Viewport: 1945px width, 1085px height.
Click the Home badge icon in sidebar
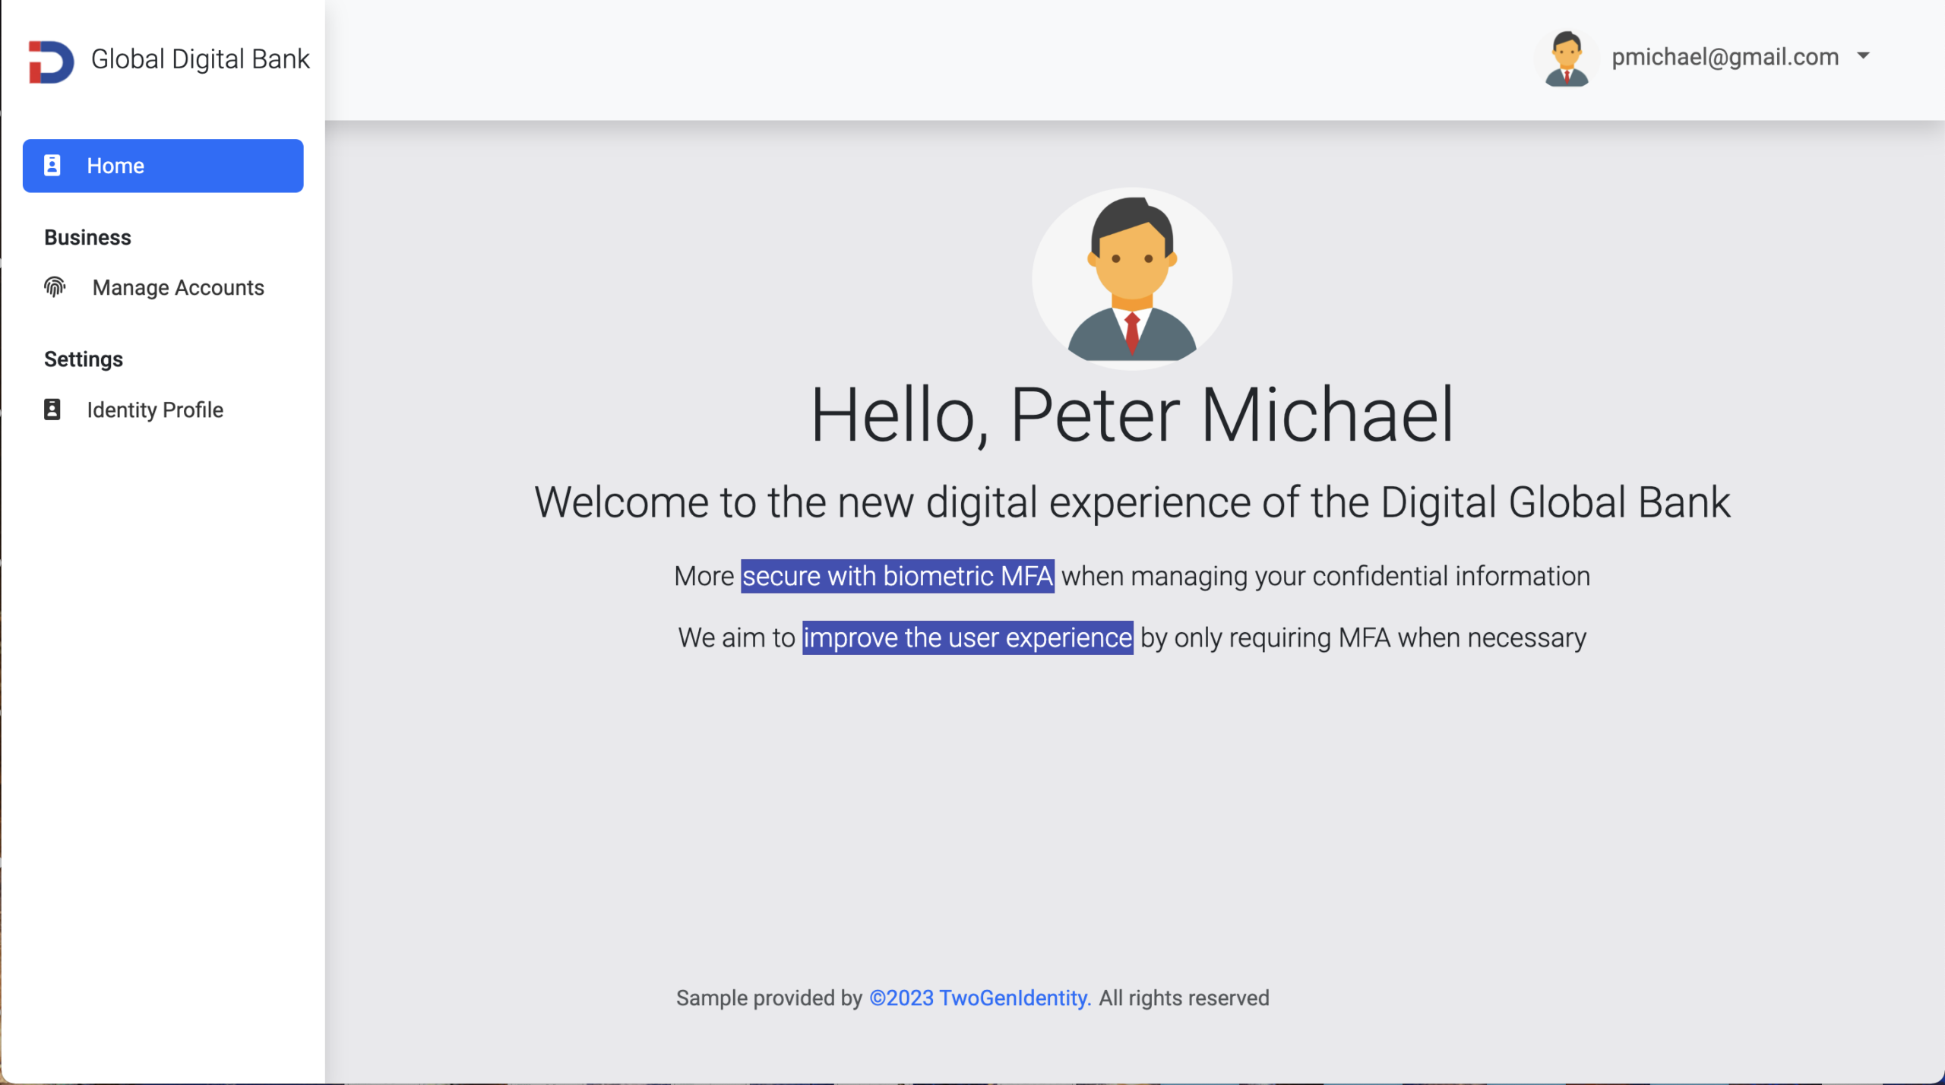tap(52, 166)
